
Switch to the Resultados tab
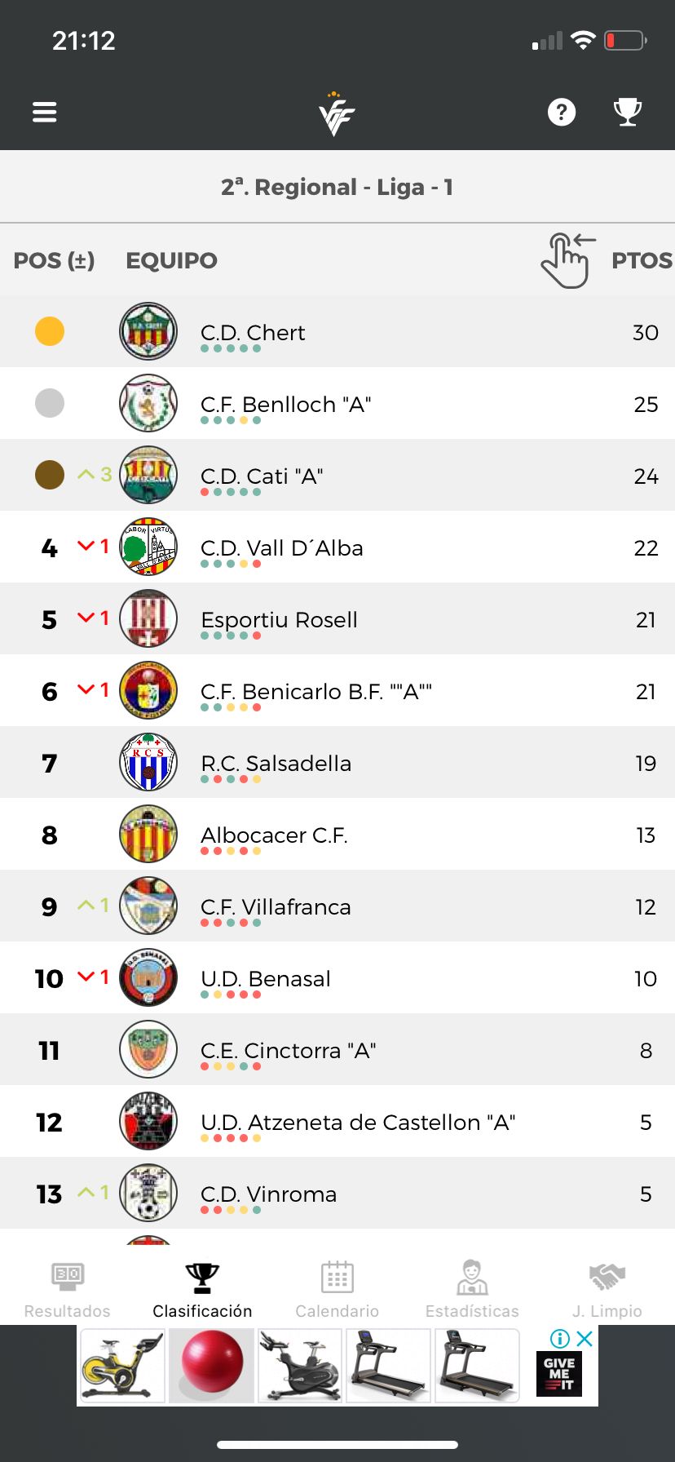[68, 1289]
